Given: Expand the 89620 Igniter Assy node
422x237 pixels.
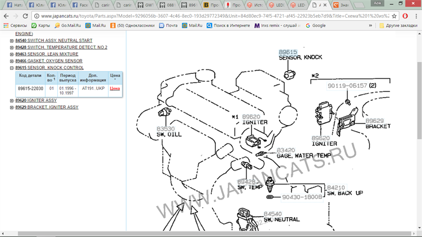Looking at the screenshot, I should click(12, 101).
